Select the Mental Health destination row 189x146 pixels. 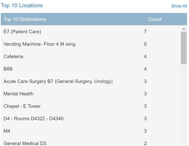[x=91, y=94]
